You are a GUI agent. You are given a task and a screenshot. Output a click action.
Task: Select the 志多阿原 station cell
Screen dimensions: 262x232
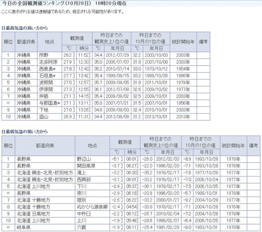pos(48,62)
